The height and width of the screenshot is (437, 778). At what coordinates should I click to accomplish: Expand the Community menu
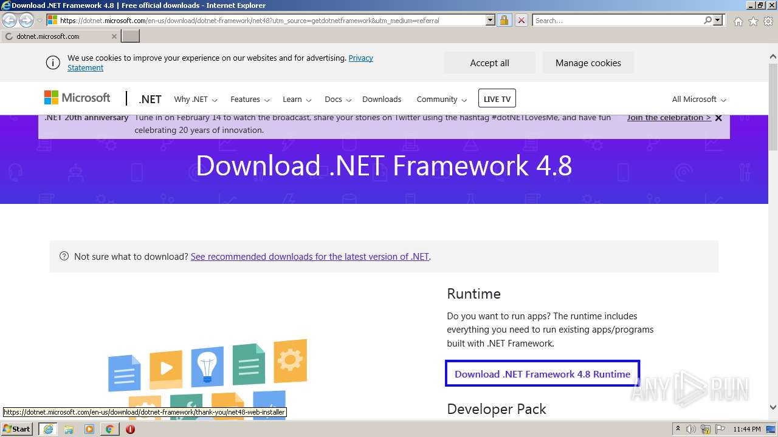point(441,99)
